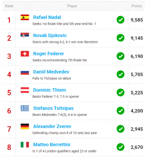
Task: Click the Rank column header
Action: (x=9, y=6)
